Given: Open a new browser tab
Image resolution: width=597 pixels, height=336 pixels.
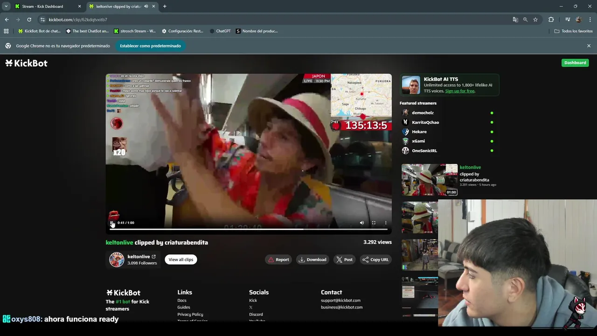Looking at the screenshot, I should tap(165, 7).
